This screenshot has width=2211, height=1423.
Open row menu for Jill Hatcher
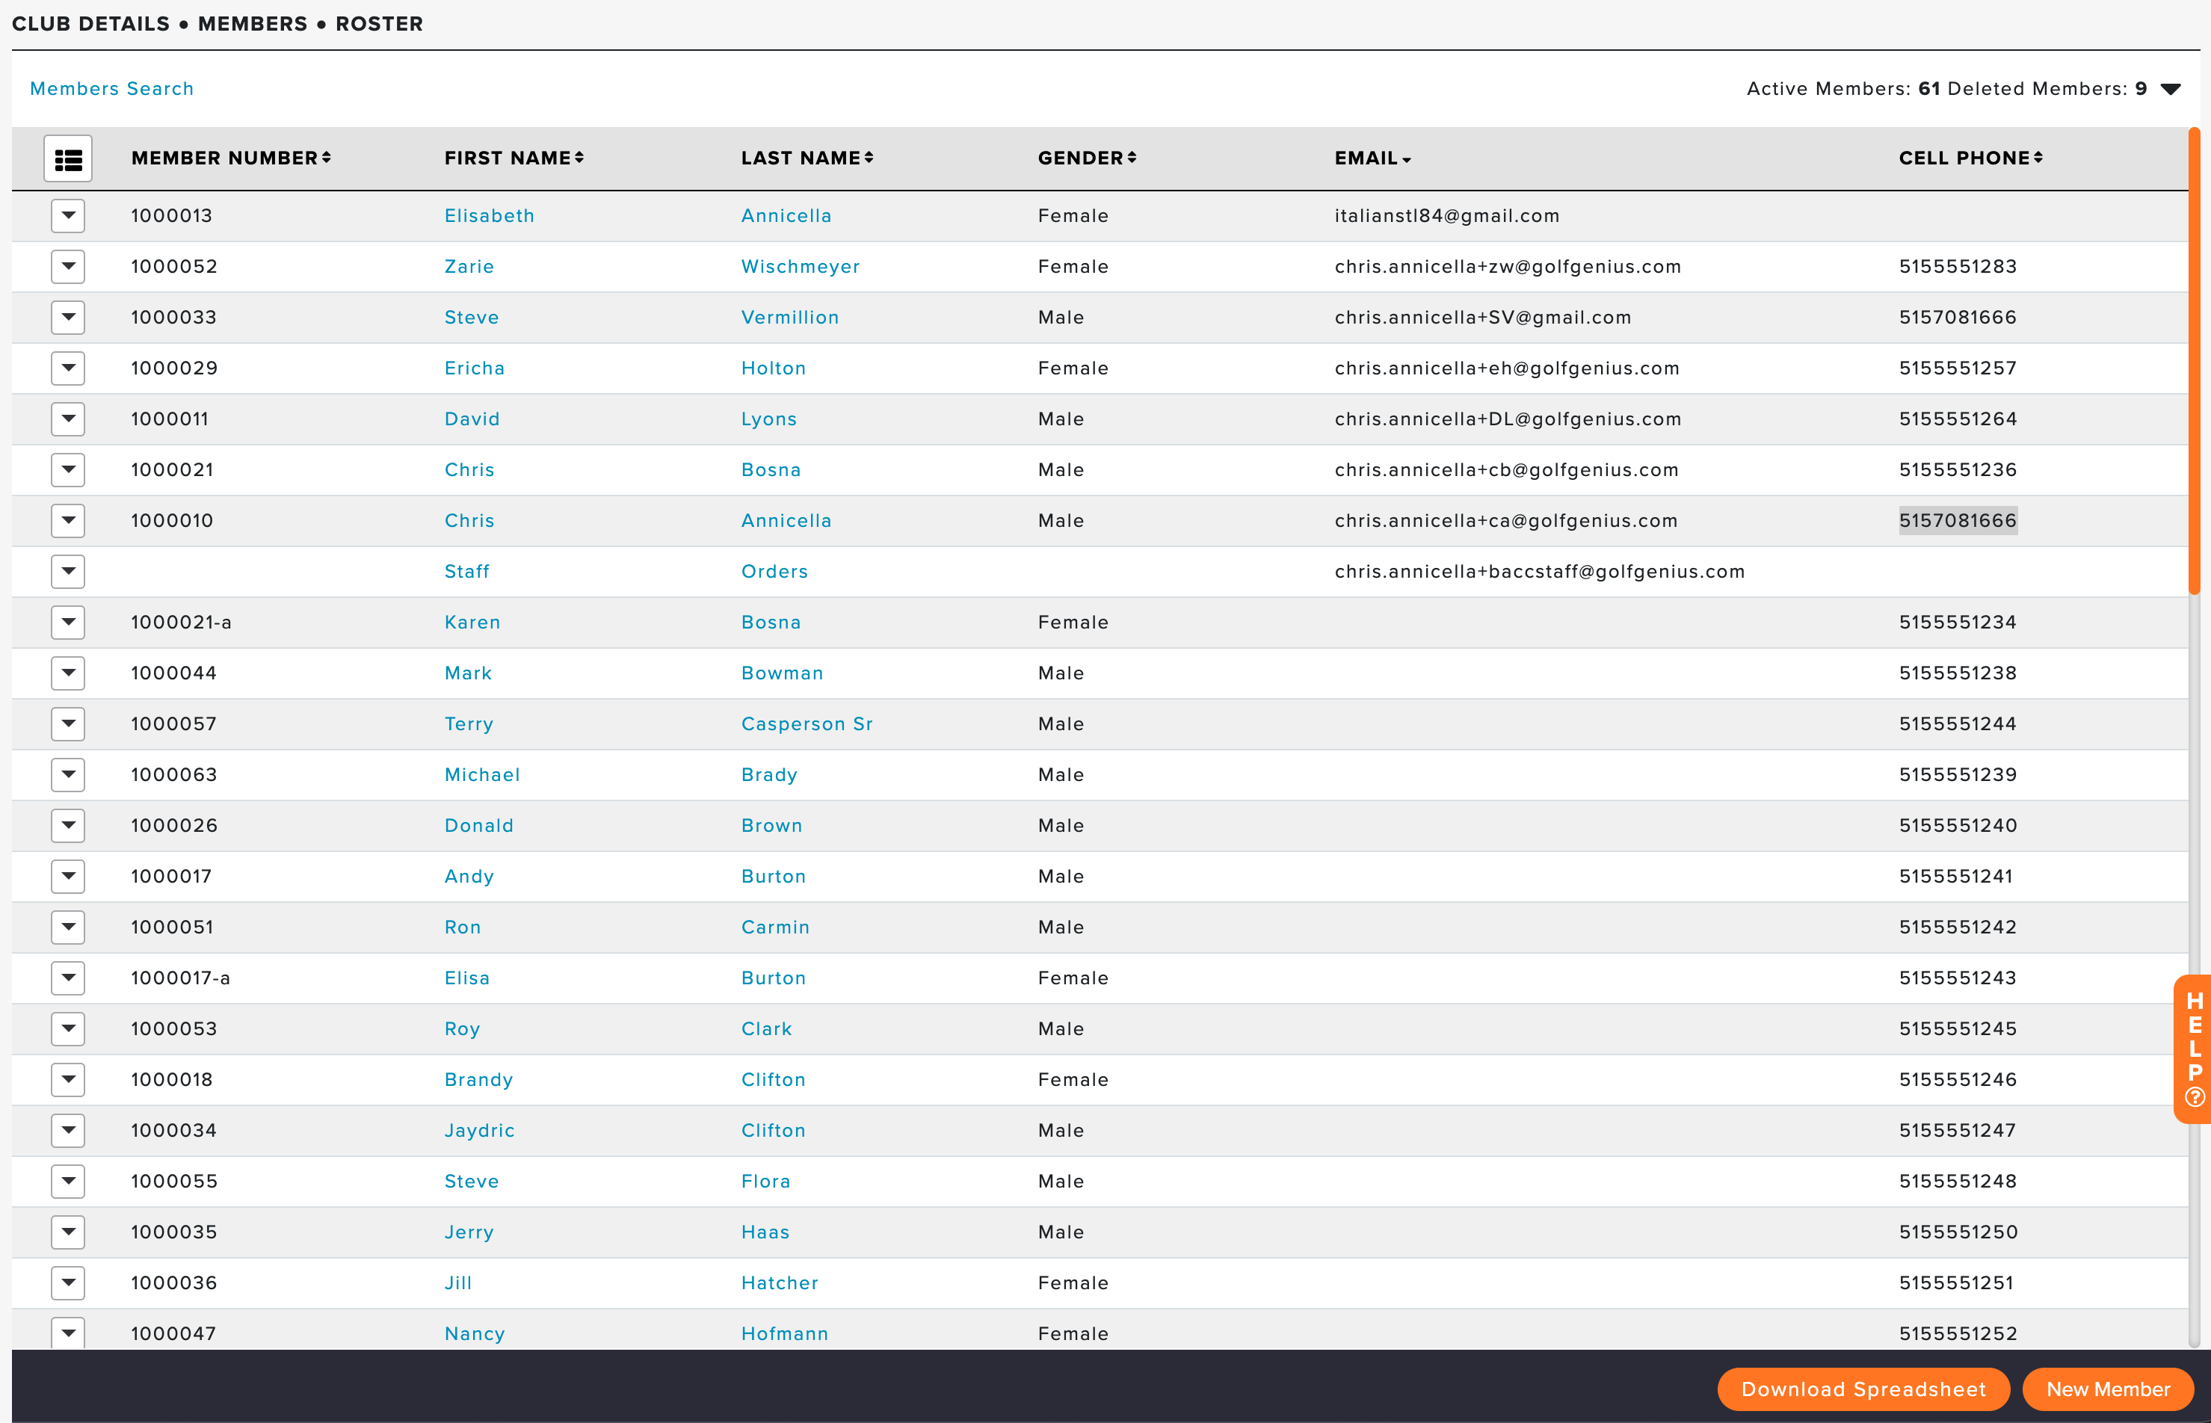pos(68,1283)
